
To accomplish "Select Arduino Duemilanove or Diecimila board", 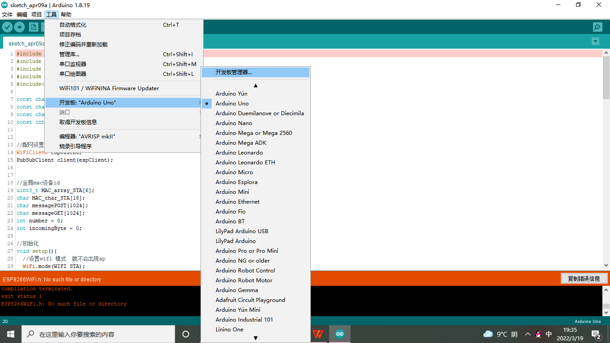I will pyautogui.click(x=255, y=113).
